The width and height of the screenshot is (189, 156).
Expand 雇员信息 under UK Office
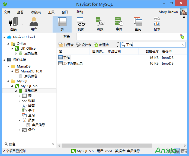point(16,53)
